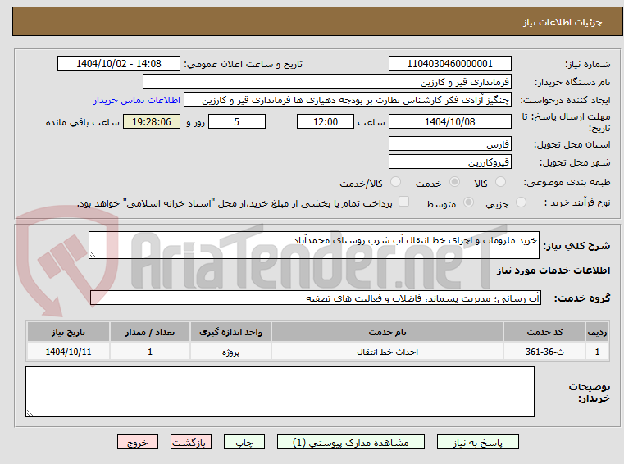Click the announcement date field 1404/10/02 - 14:08
Viewport: 624px width, 464px height.
point(119,64)
